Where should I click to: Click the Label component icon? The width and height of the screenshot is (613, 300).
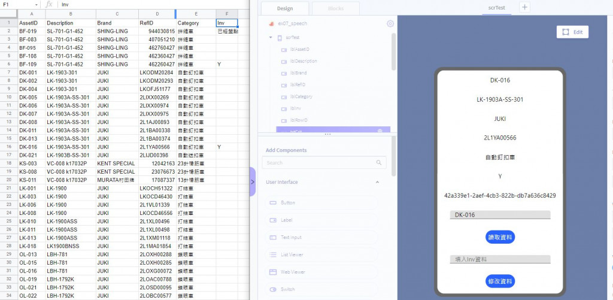pyautogui.click(x=273, y=220)
